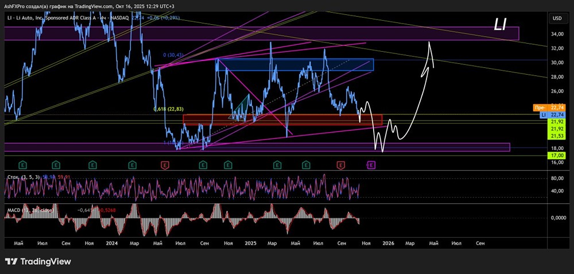
Task: Select the blue resistance zone rectangle
Action: (x=296, y=64)
